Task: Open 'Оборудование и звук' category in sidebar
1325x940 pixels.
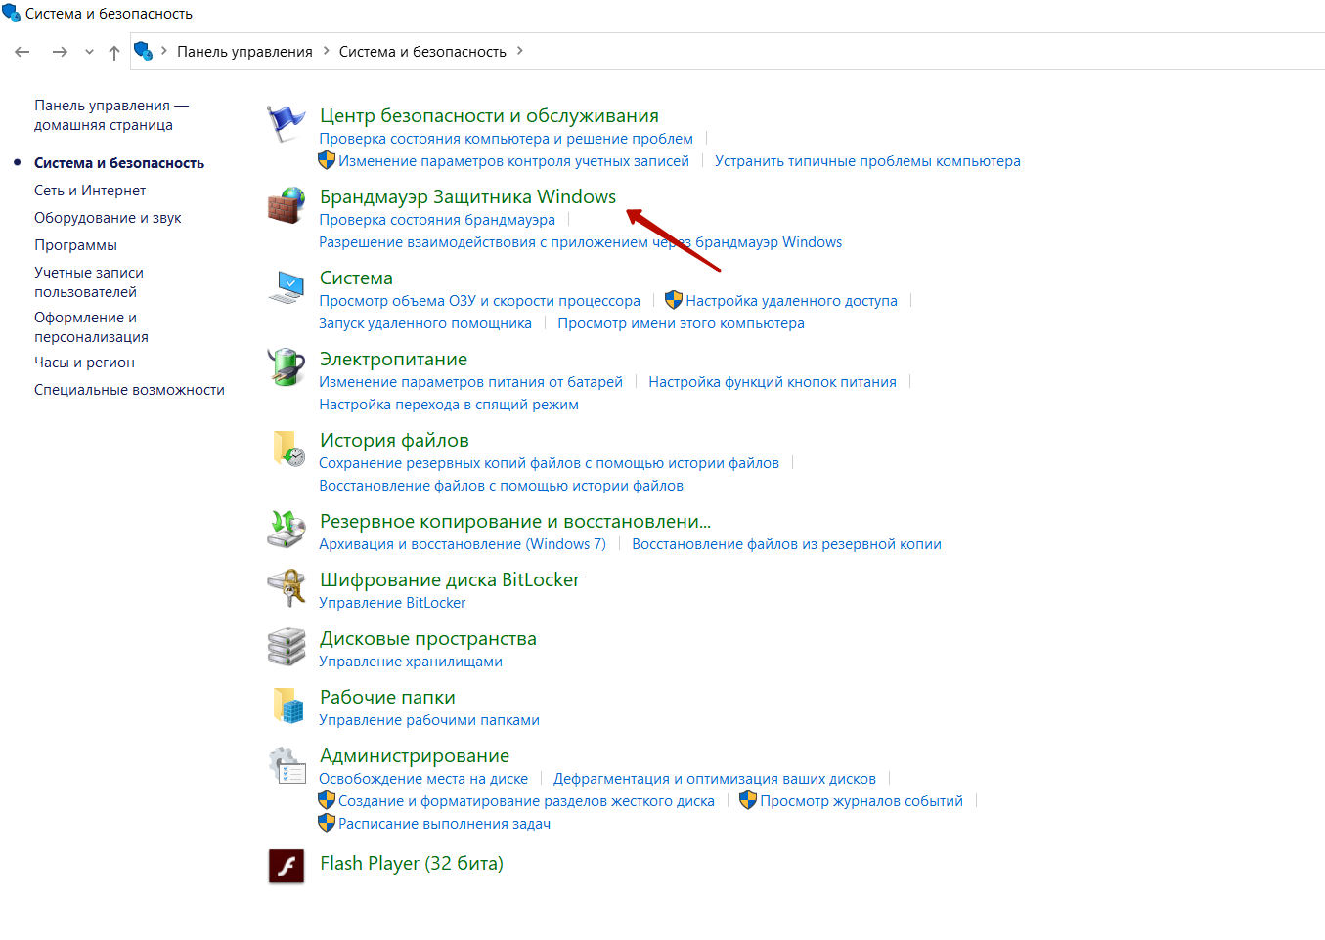Action: [x=108, y=218]
